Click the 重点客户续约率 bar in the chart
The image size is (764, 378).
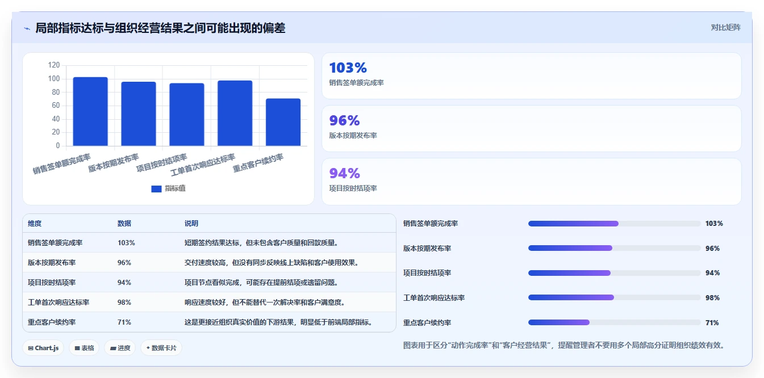(x=283, y=122)
